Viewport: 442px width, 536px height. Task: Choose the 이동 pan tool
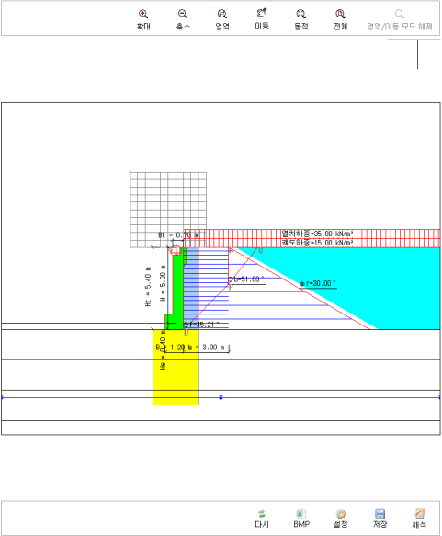[262, 20]
